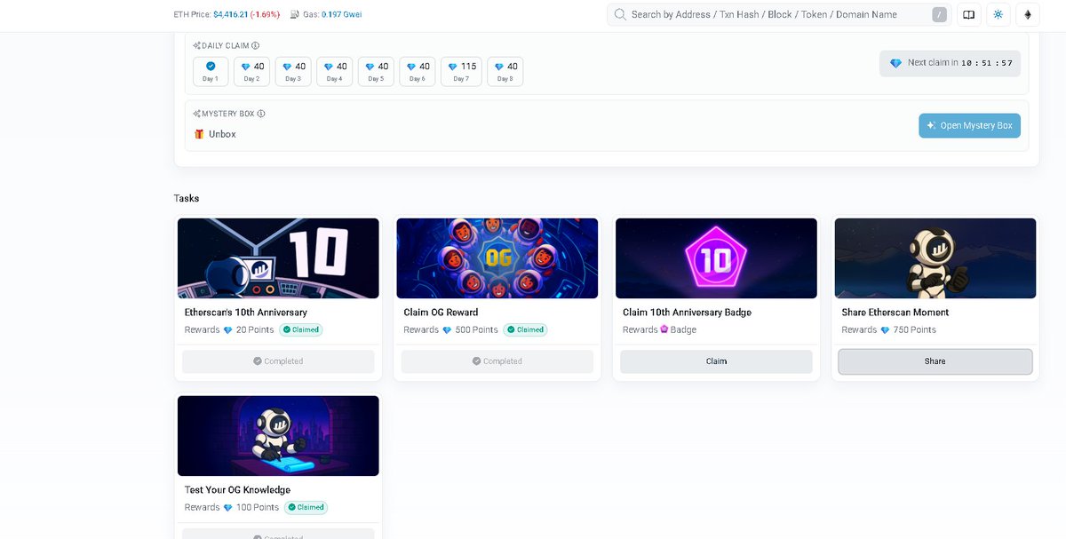Click Completed button under 10th Anniversary task

click(278, 361)
